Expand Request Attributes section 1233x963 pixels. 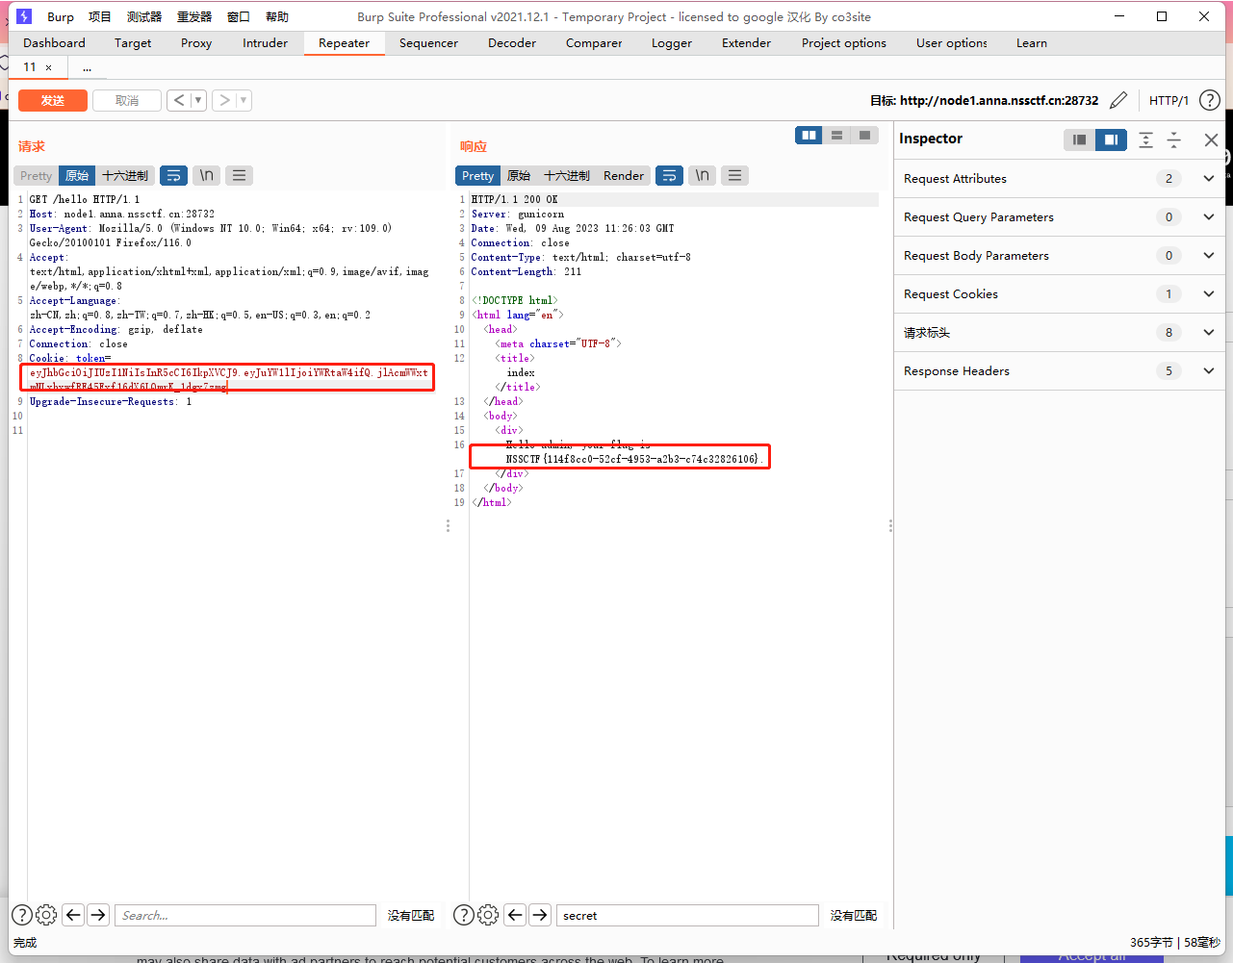coord(1209,178)
